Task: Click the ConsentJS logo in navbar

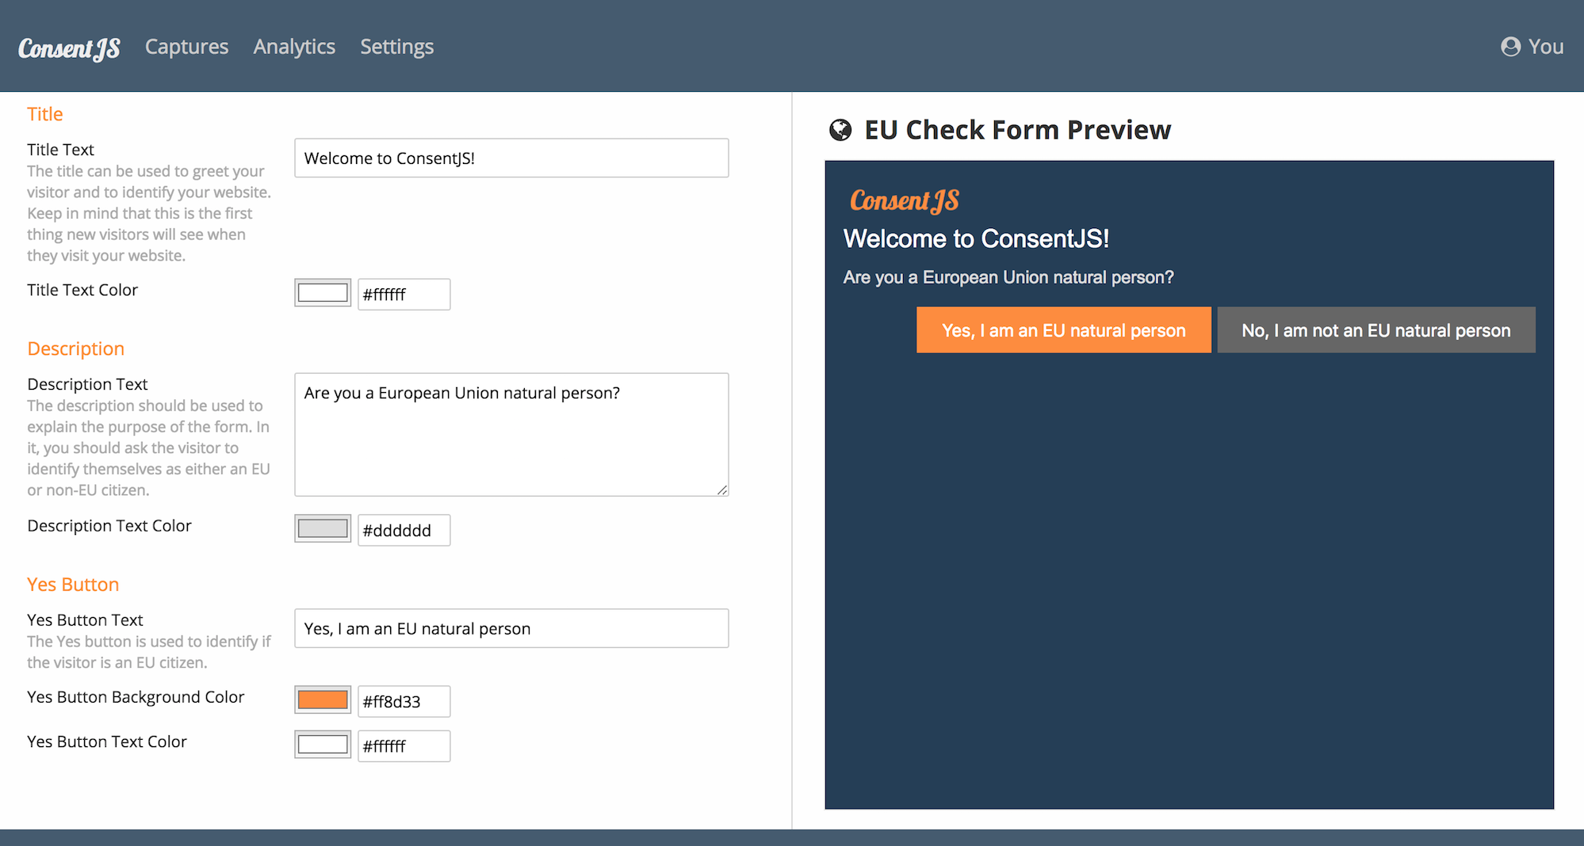Action: (69, 48)
